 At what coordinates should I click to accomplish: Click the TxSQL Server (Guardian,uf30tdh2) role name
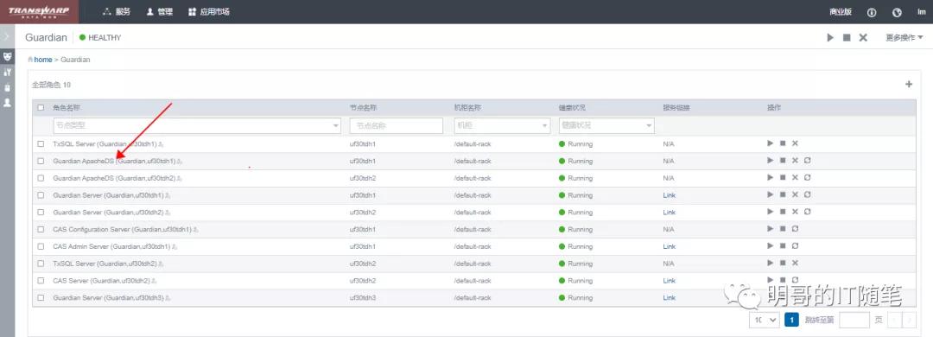105,264
